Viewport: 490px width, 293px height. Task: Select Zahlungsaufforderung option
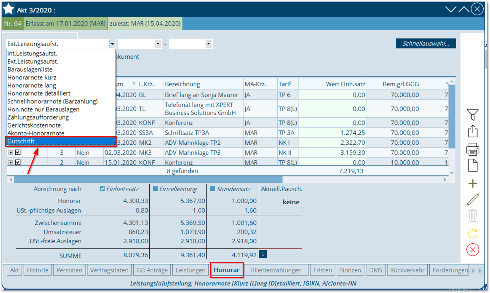(x=61, y=117)
